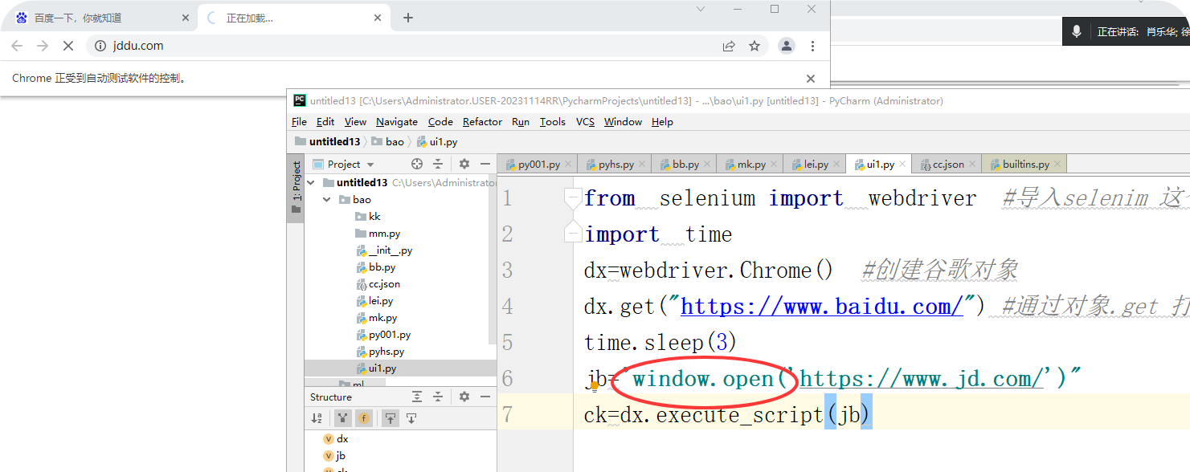Click ui1.py in the breadcrumb bar

coord(437,142)
